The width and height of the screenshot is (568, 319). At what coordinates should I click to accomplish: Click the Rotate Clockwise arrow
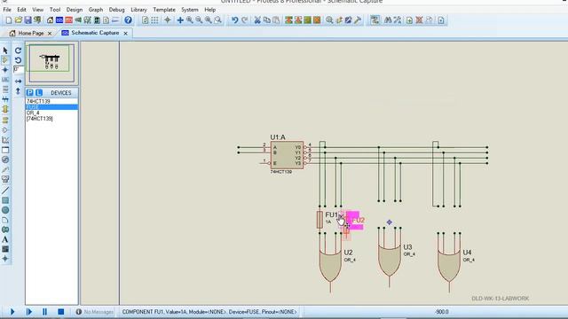tap(18, 51)
